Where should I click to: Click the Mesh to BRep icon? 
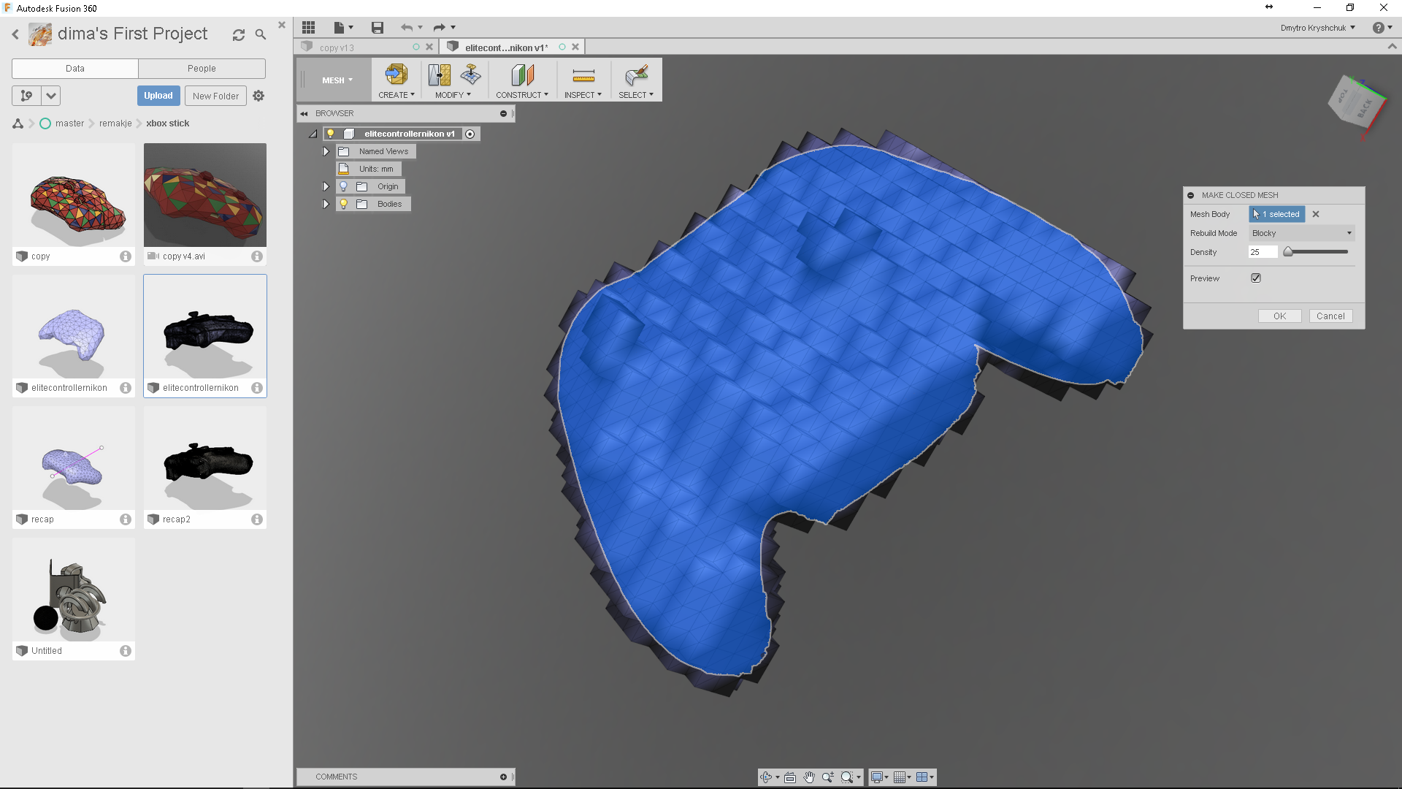(439, 75)
